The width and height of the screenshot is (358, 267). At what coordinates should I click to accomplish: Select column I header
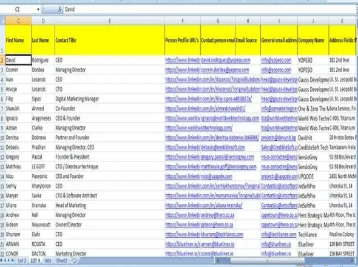tap(279, 21)
